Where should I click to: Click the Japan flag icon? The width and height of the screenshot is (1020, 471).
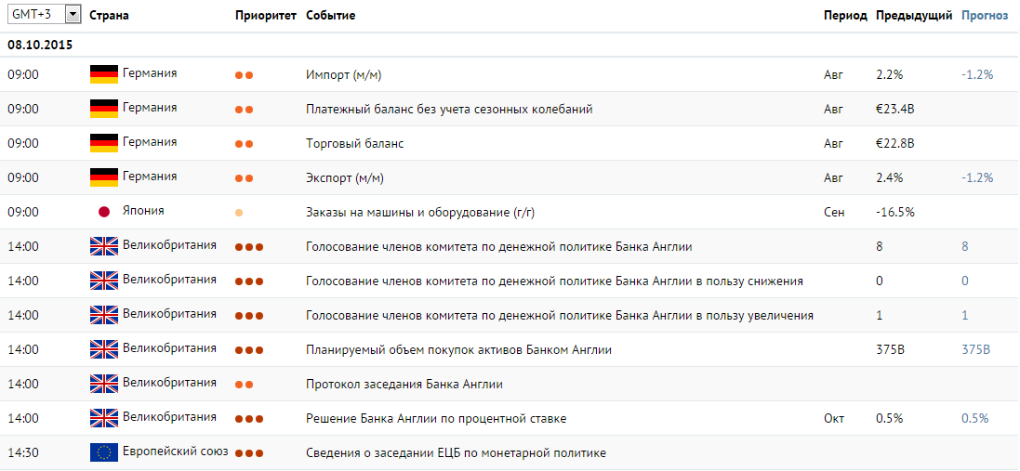pos(103,212)
